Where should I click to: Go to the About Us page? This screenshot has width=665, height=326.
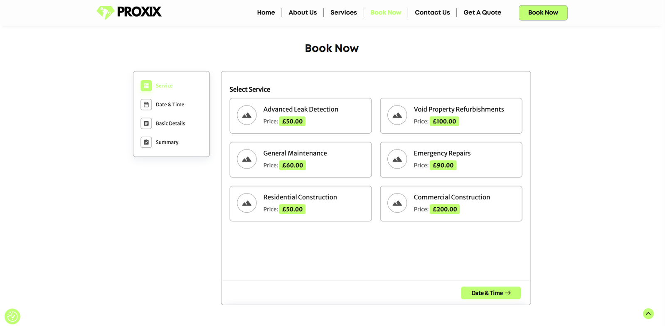click(x=303, y=12)
